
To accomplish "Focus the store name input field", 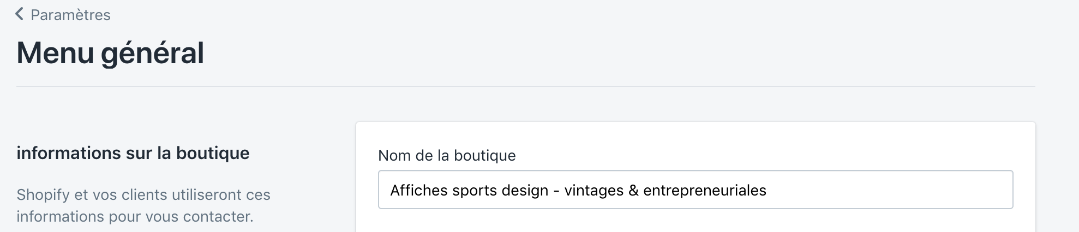I will coord(695,190).
